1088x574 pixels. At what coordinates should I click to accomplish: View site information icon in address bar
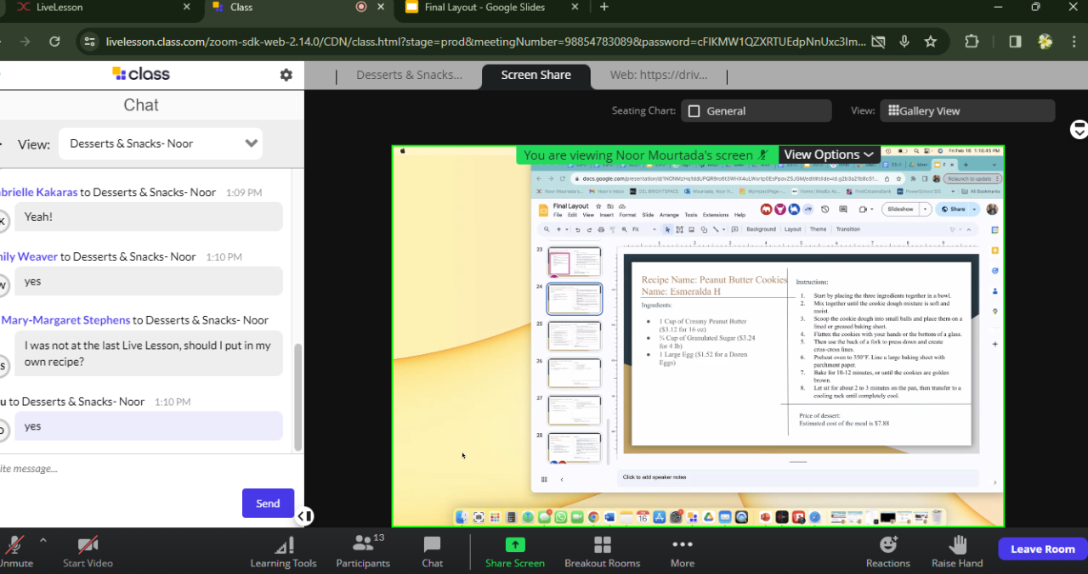pos(89,42)
